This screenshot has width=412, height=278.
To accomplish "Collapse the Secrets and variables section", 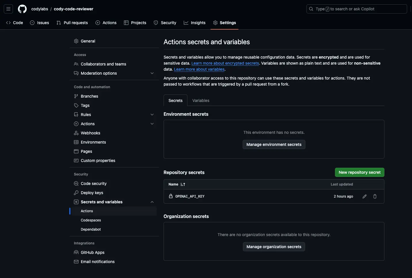I will click(152, 202).
